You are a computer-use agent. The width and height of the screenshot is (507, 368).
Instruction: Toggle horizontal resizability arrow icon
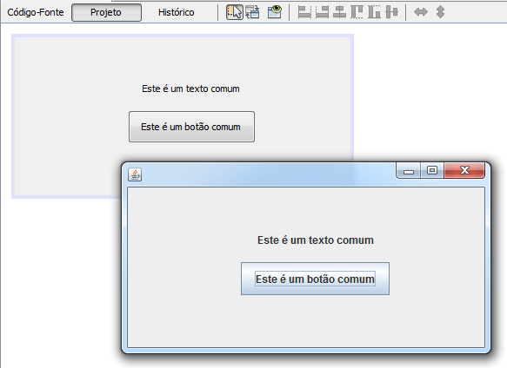[421, 12]
